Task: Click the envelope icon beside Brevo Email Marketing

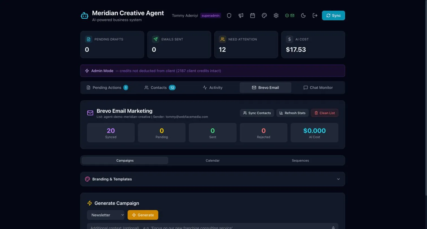Action: click(x=90, y=113)
